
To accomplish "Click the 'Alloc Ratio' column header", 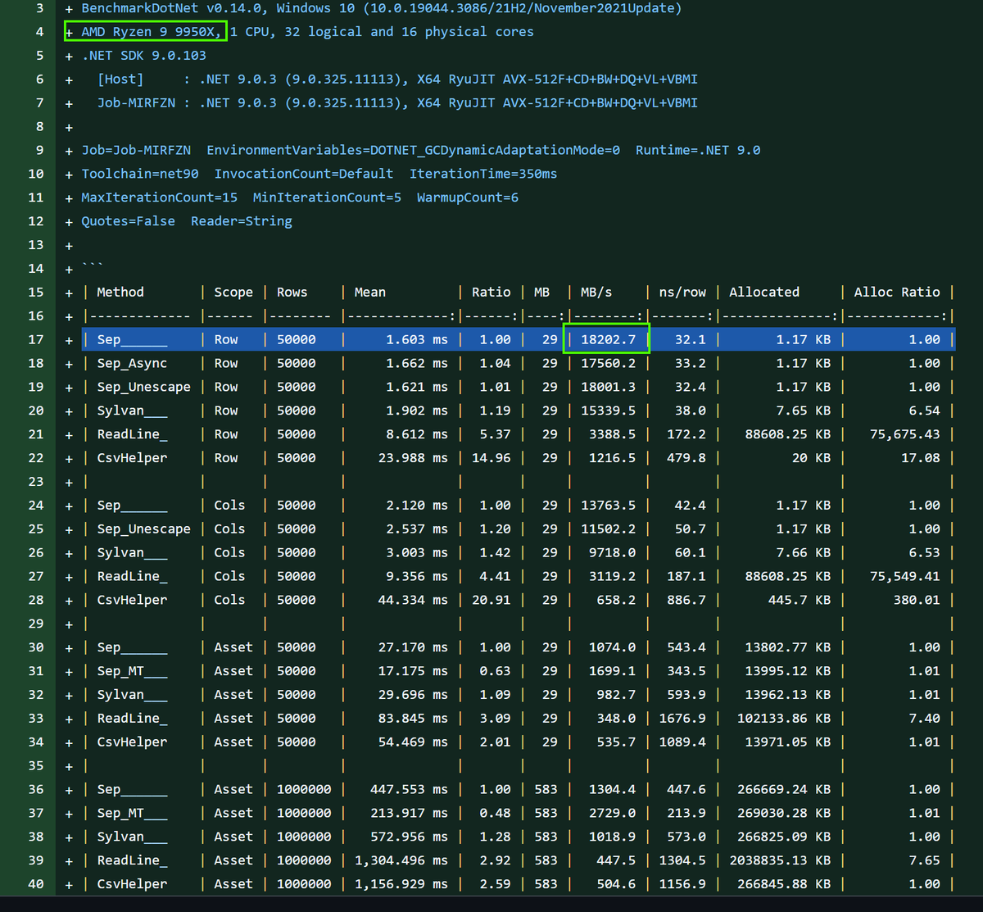I will [x=897, y=292].
